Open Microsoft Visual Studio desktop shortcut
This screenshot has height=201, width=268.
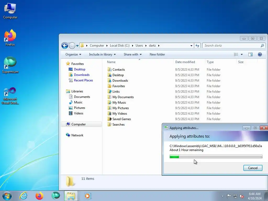pyautogui.click(x=10, y=96)
